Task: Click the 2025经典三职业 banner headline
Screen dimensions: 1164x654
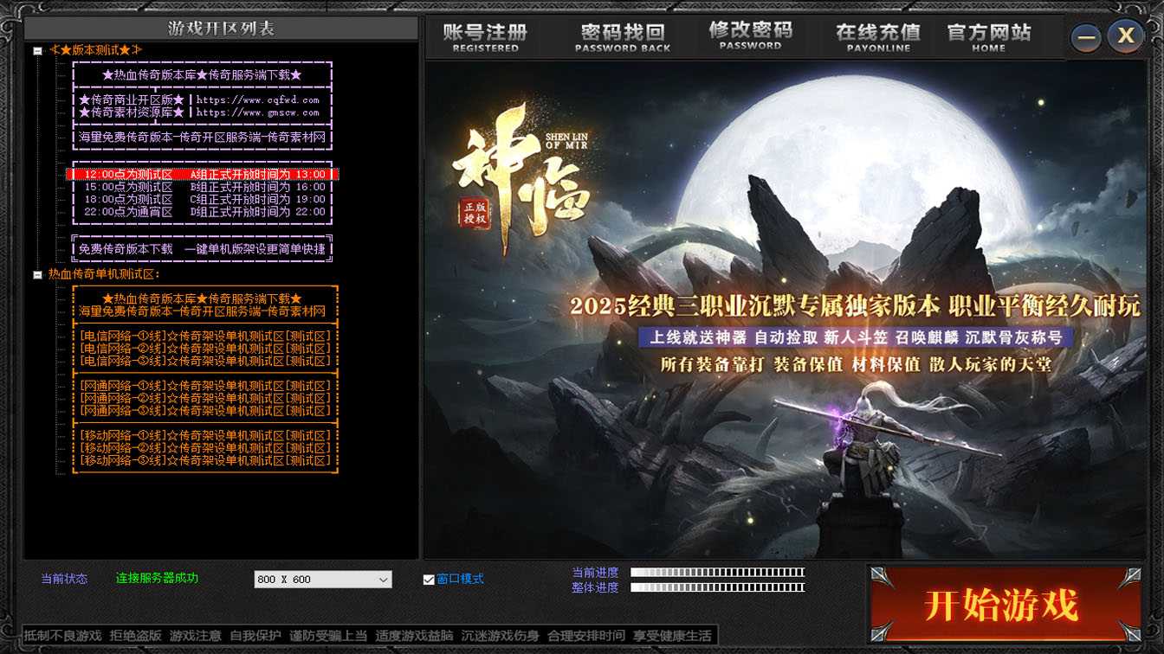Action: (854, 306)
